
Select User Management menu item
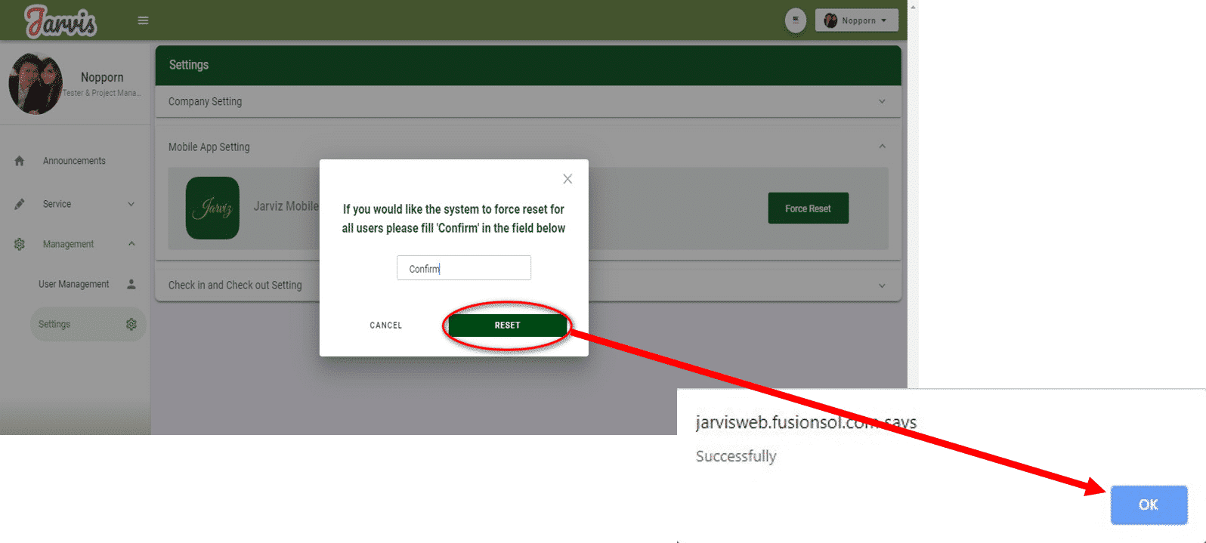[x=74, y=284]
